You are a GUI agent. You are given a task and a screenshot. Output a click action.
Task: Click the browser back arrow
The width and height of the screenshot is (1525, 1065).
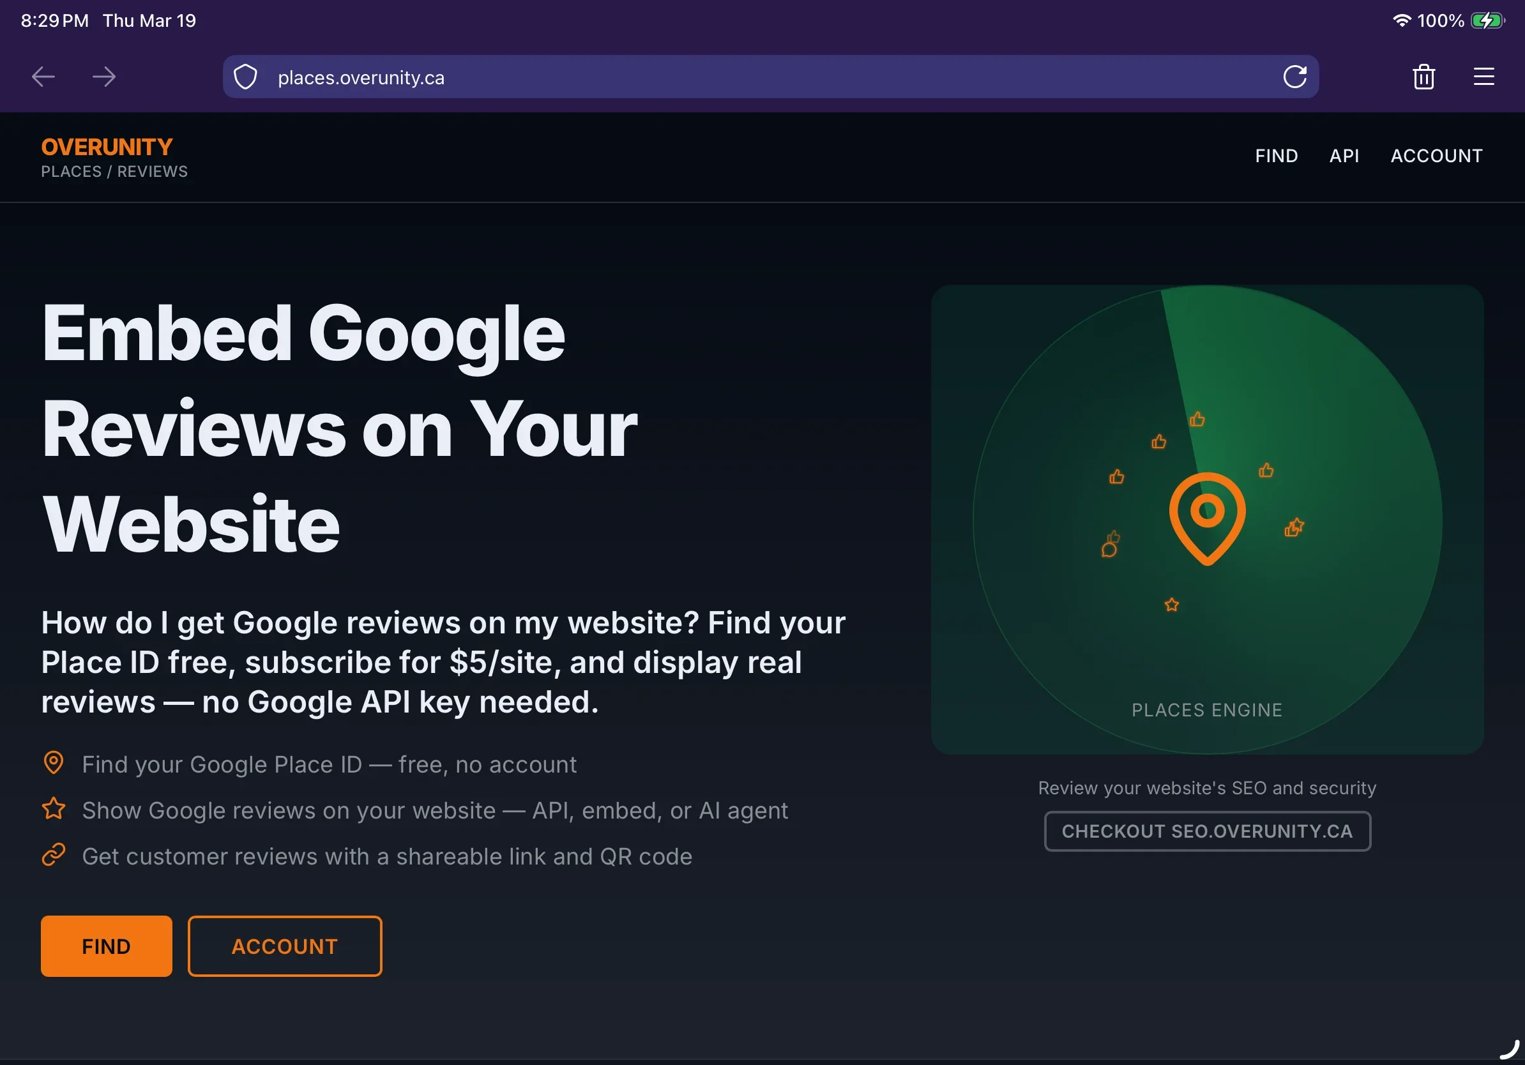click(43, 77)
